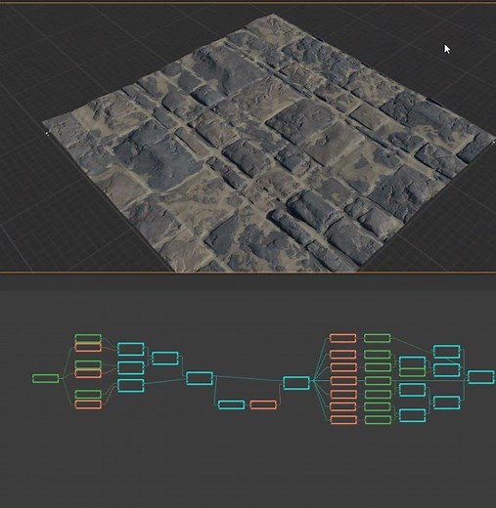Select lowest orange node in left cluster
Image resolution: width=496 pixels, height=508 pixels.
[88, 404]
